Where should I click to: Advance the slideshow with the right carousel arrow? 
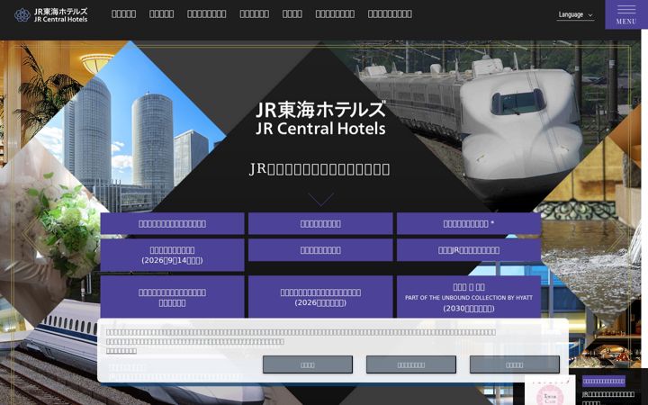coord(617,233)
